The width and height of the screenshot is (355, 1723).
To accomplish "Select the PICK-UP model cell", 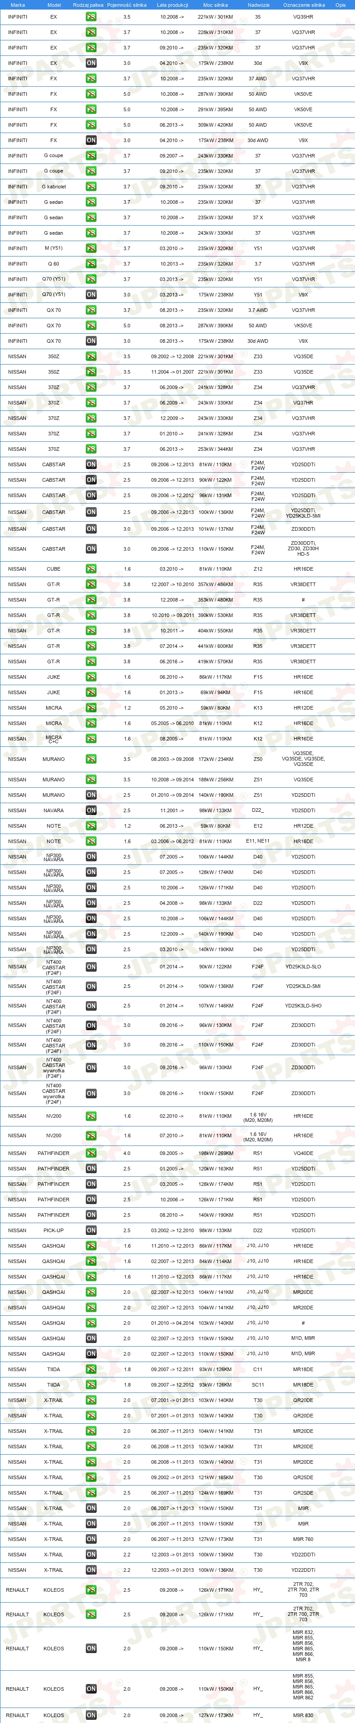I will (54, 1231).
